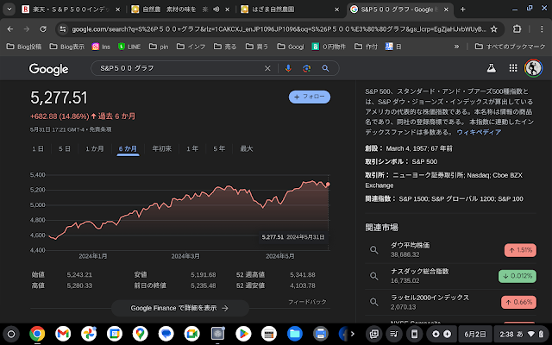Open the Ins Instagram bookmark
Screen dimensions: 552x345
(x=101, y=47)
